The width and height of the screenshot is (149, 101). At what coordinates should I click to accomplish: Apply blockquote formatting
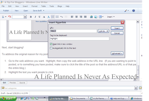62,17
